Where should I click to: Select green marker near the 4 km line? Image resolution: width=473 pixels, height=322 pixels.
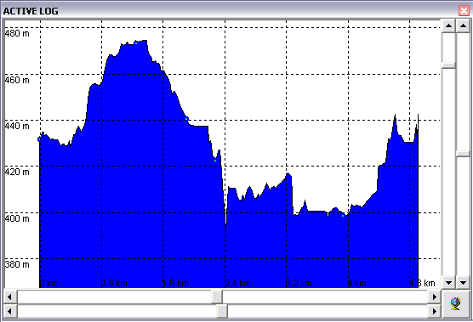point(343,216)
